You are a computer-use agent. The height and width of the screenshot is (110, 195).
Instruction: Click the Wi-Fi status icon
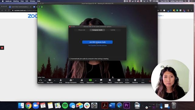click(151, 1)
